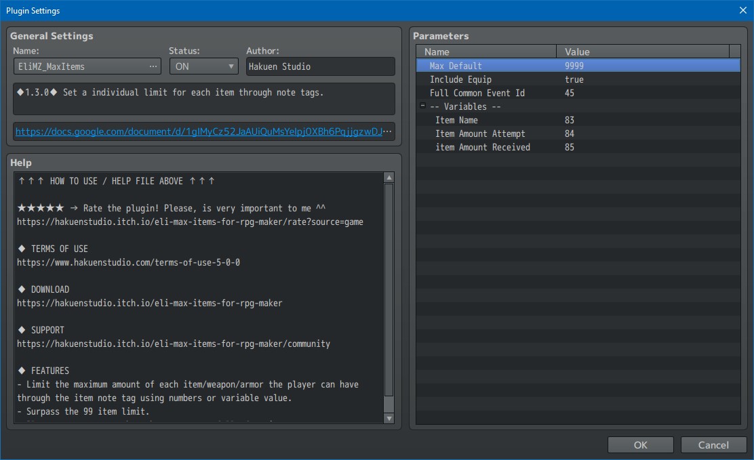Viewport: 754px width, 460px height.
Task: Open the Status dropdown
Action: 203,66
